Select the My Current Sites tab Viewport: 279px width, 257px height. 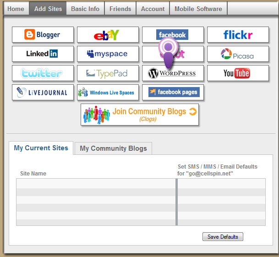pyautogui.click(x=41, y=148)
